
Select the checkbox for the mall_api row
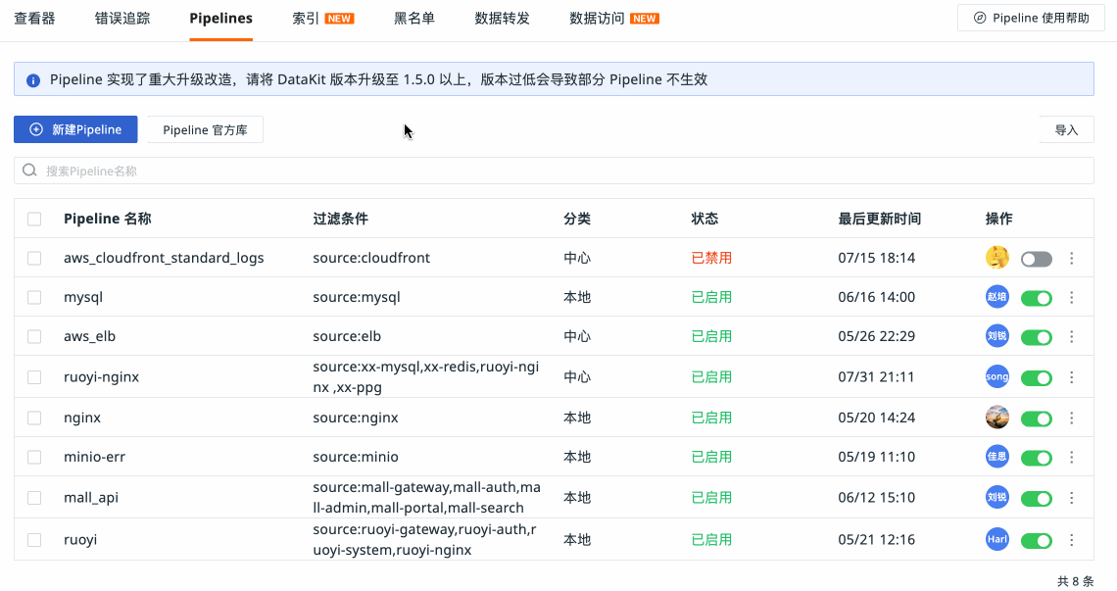point(34,498)
